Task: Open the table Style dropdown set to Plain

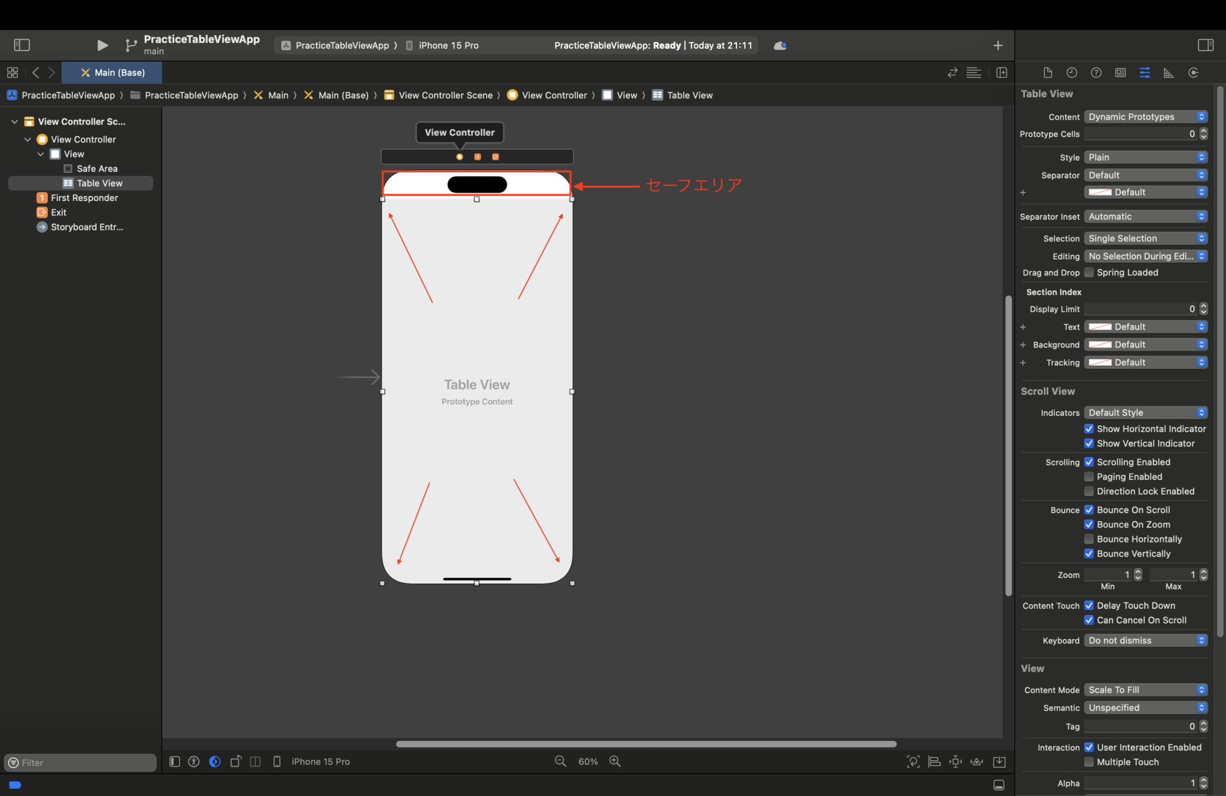Action: [1145, 157]
